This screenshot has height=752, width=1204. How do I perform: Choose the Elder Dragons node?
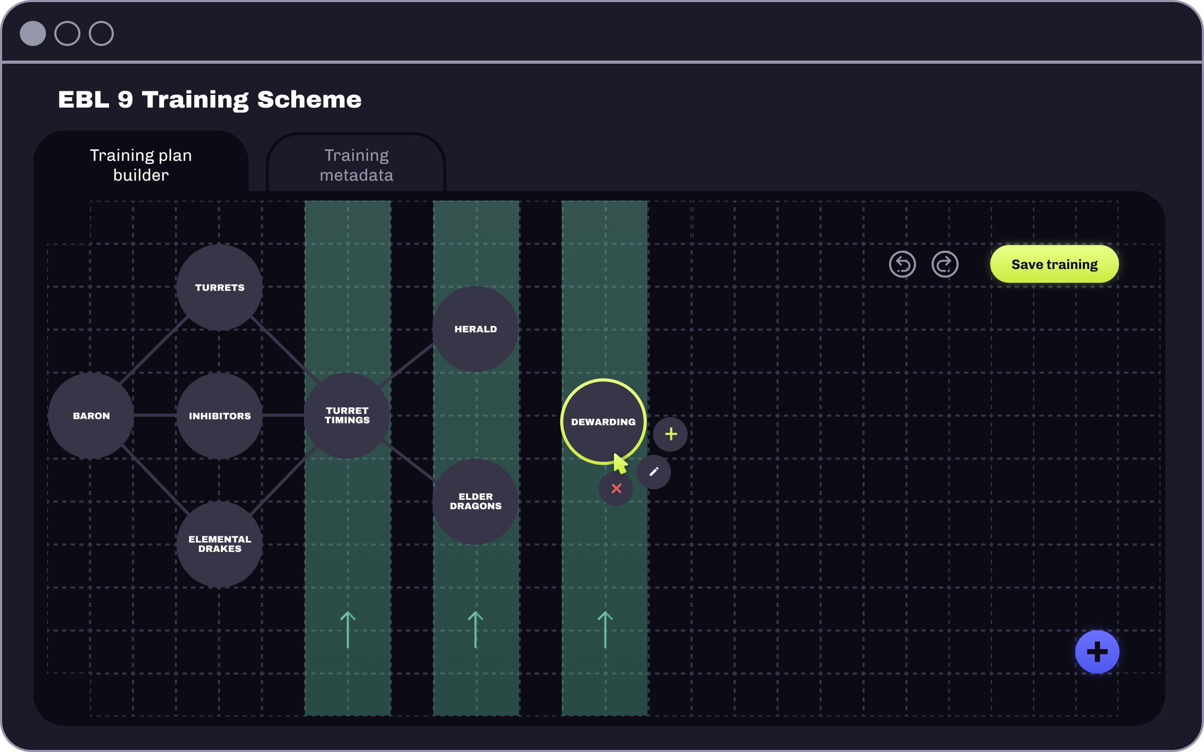click(x=475, y=501)
